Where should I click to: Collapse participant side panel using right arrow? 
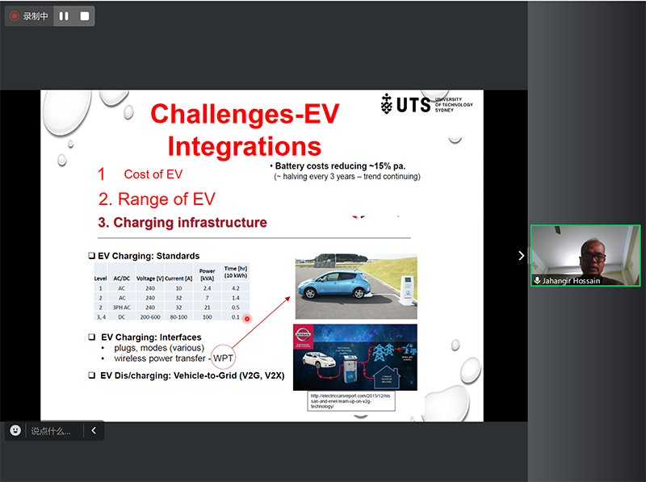point(521,255)
